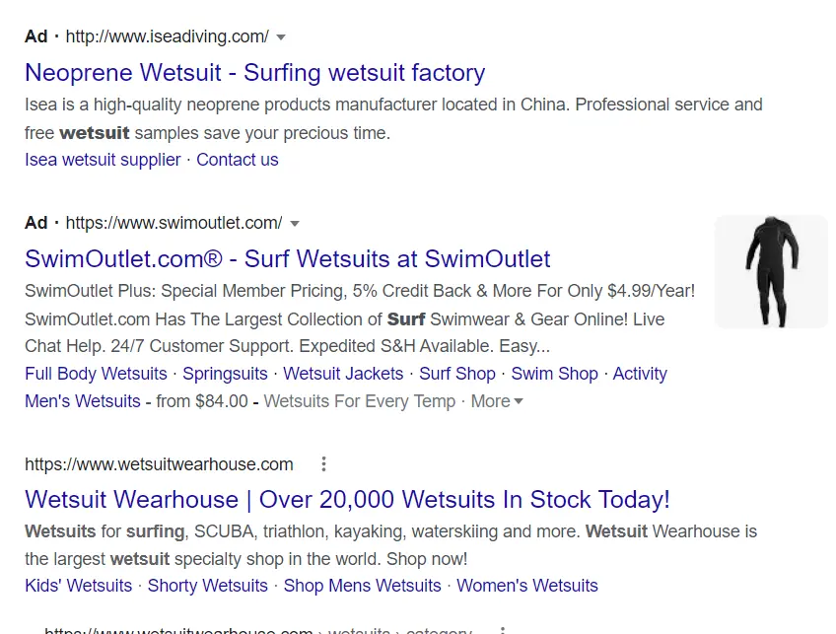Open the Swim Shop sitelink
The image size is (836, 634).
554,374
